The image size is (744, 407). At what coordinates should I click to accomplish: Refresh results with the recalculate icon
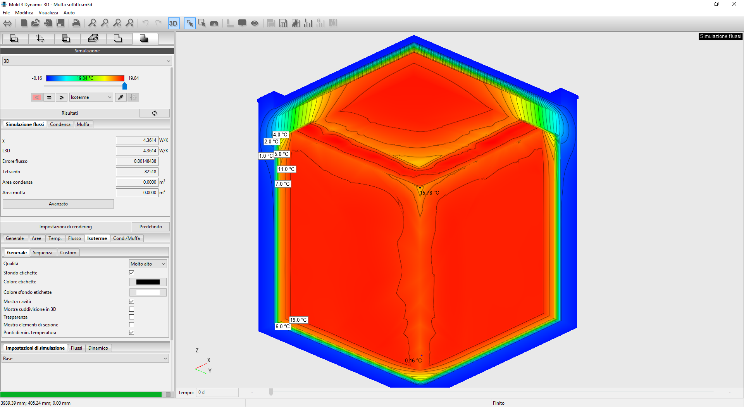155,113
